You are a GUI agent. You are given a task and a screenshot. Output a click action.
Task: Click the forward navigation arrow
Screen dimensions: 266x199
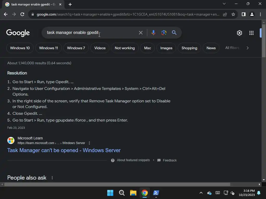coord(14,15)
